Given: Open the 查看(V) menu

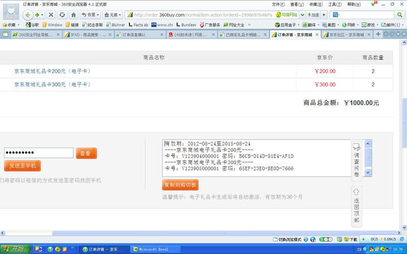Looking at the screenshot, I should [x=297, y=5].
